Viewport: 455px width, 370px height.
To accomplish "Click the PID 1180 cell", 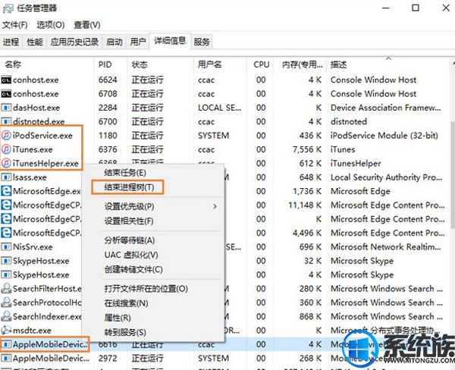I will pyautogui.click(x=108, y=136).
